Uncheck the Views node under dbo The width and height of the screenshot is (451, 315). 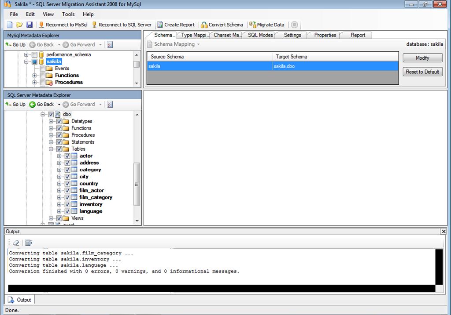(x=59, y=218)
